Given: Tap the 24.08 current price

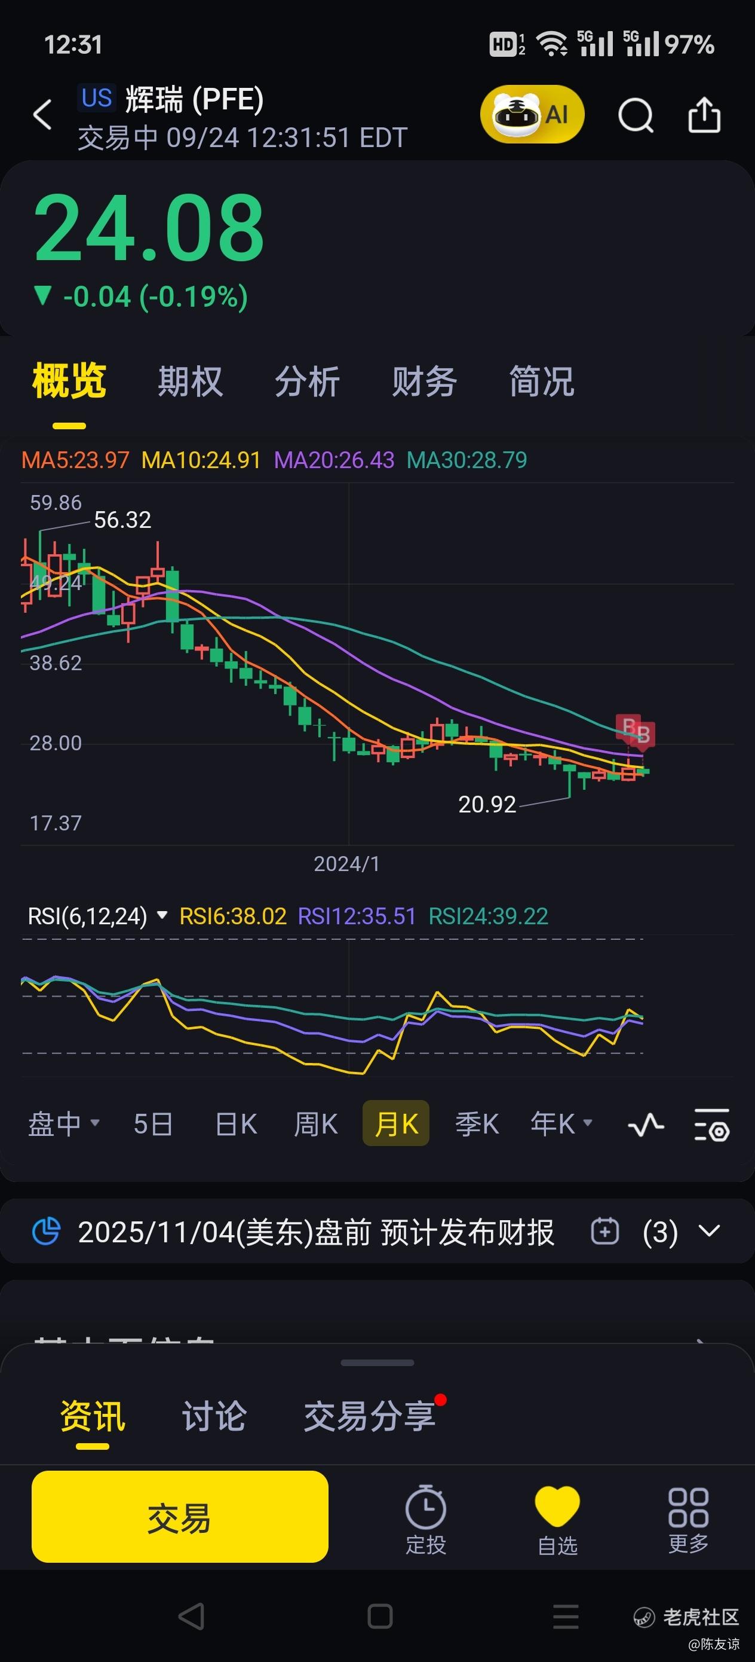Looking at the screenshot, I should click(149, 228).
